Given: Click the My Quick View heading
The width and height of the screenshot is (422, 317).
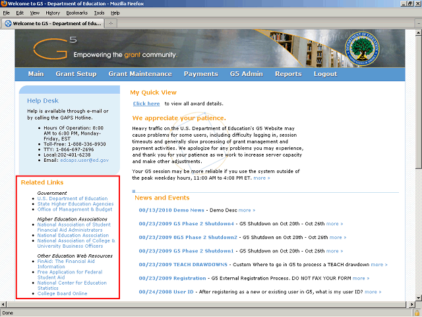Looking at the screenshot, I should click(153, 92).
